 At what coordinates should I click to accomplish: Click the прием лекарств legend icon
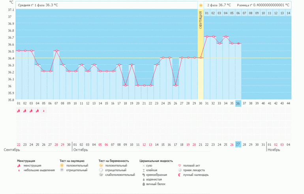pyautogui.click(x=180, y=170)
